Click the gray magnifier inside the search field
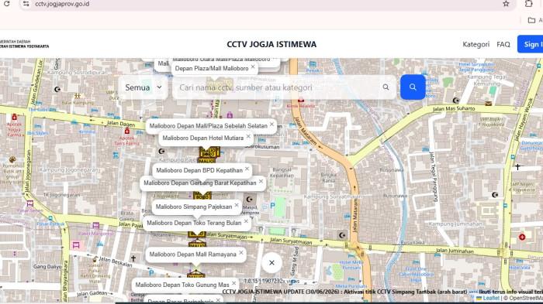The width and height of the screenshot is (543, 304). [386, 87]
